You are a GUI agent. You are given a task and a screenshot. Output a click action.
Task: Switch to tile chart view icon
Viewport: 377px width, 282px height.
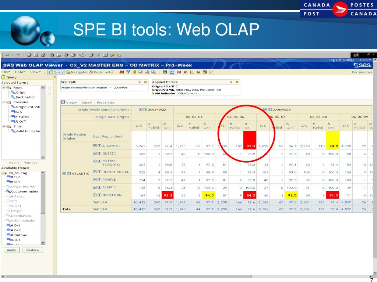point(205,72)
